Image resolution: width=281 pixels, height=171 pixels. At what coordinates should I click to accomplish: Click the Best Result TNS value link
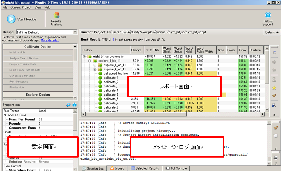click(113, 39)
